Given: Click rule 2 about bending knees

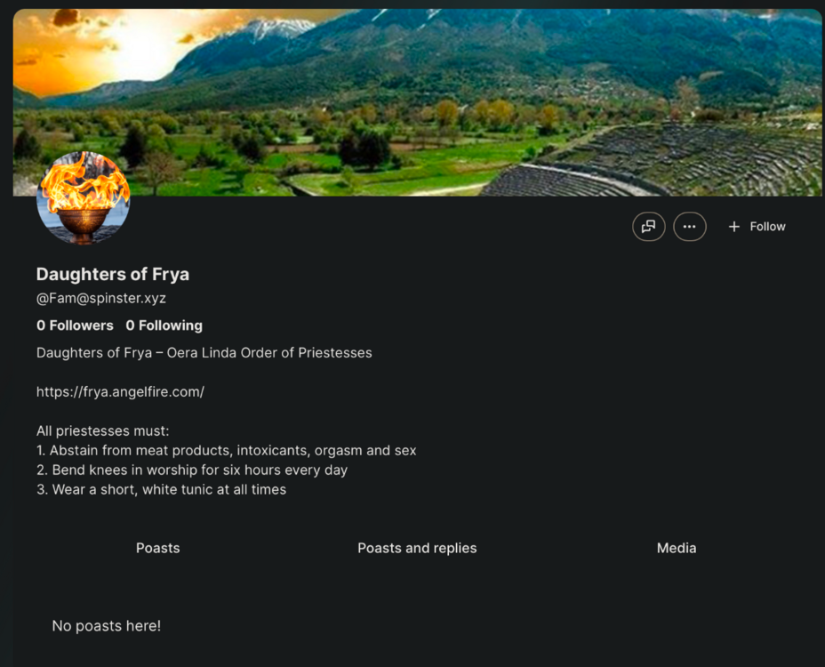Looking at the screenshot, I should tap(192, 470).
